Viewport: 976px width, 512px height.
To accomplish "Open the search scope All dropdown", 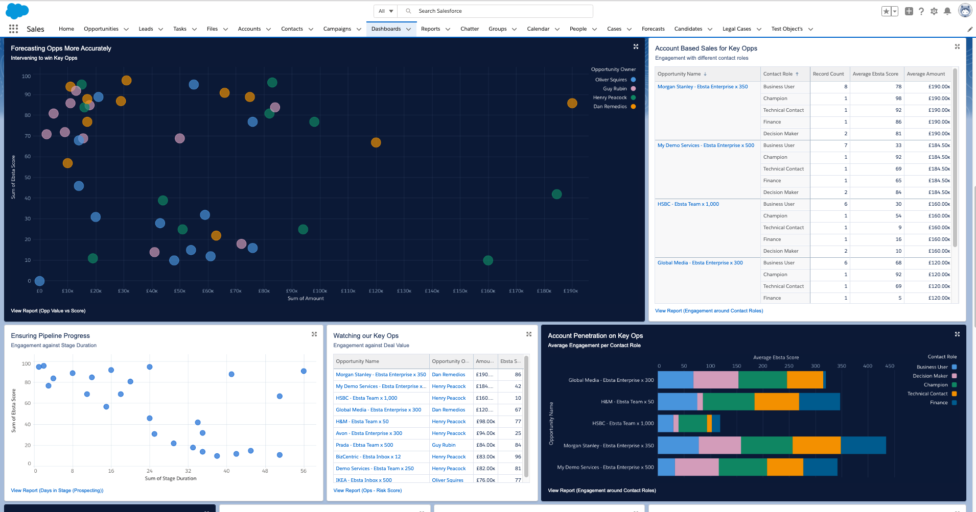I will (386, 11).
